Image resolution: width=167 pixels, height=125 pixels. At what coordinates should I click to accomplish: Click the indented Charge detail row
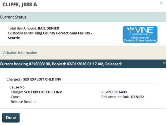point(36,92)
